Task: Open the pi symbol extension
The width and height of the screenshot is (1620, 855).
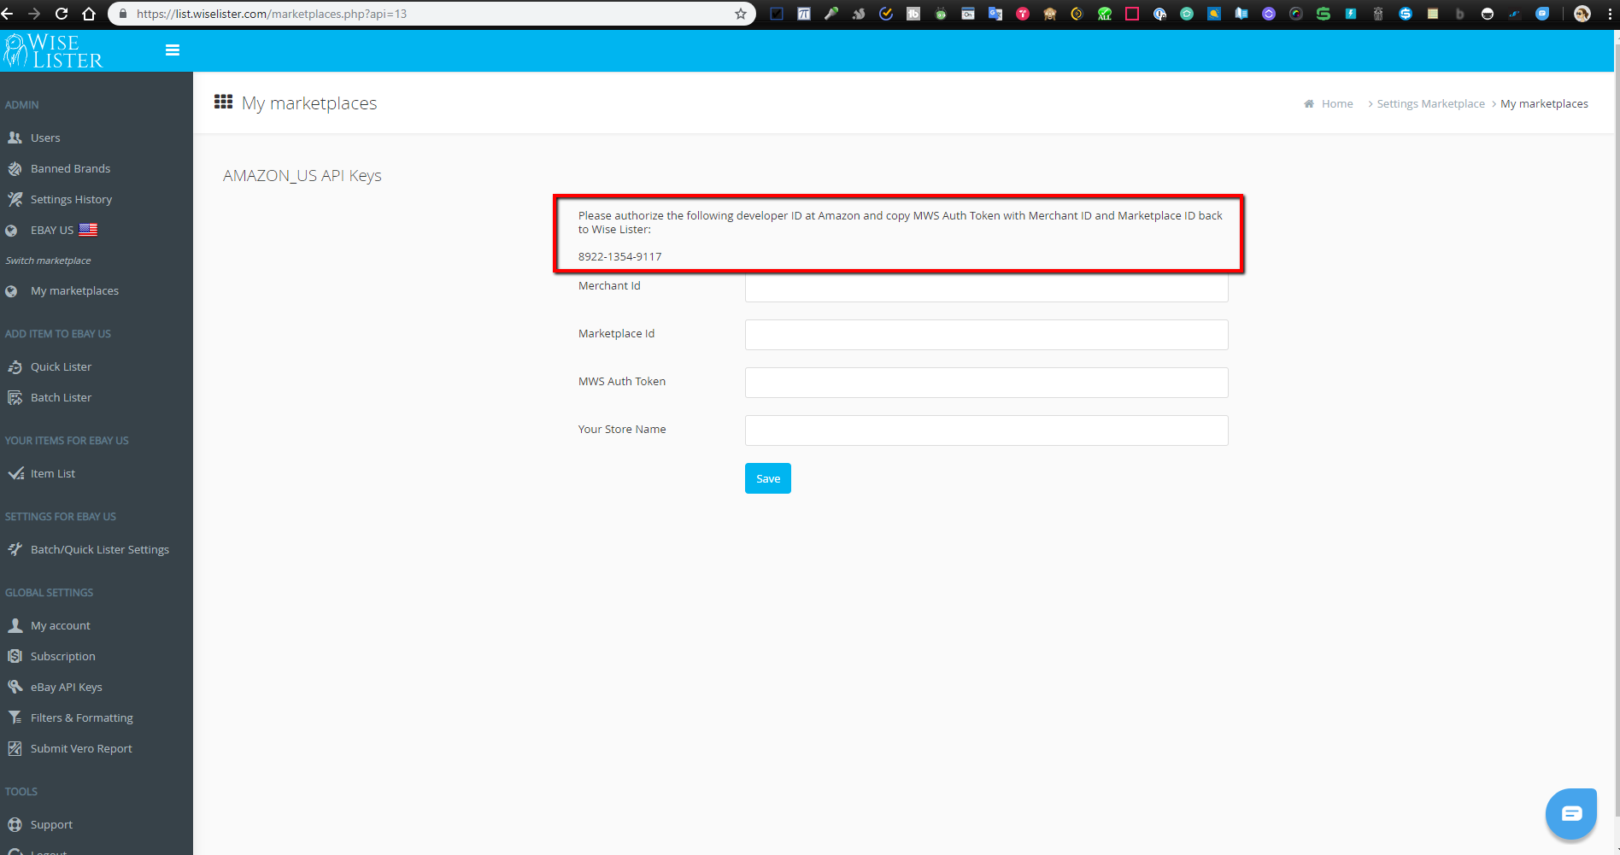Action: tap(804, 14)
